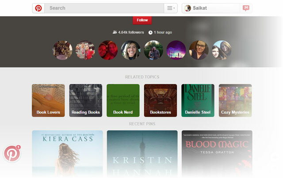Click the Related Topics heading
This screenshot has height=178, width=283.
[x=142, y=77]
